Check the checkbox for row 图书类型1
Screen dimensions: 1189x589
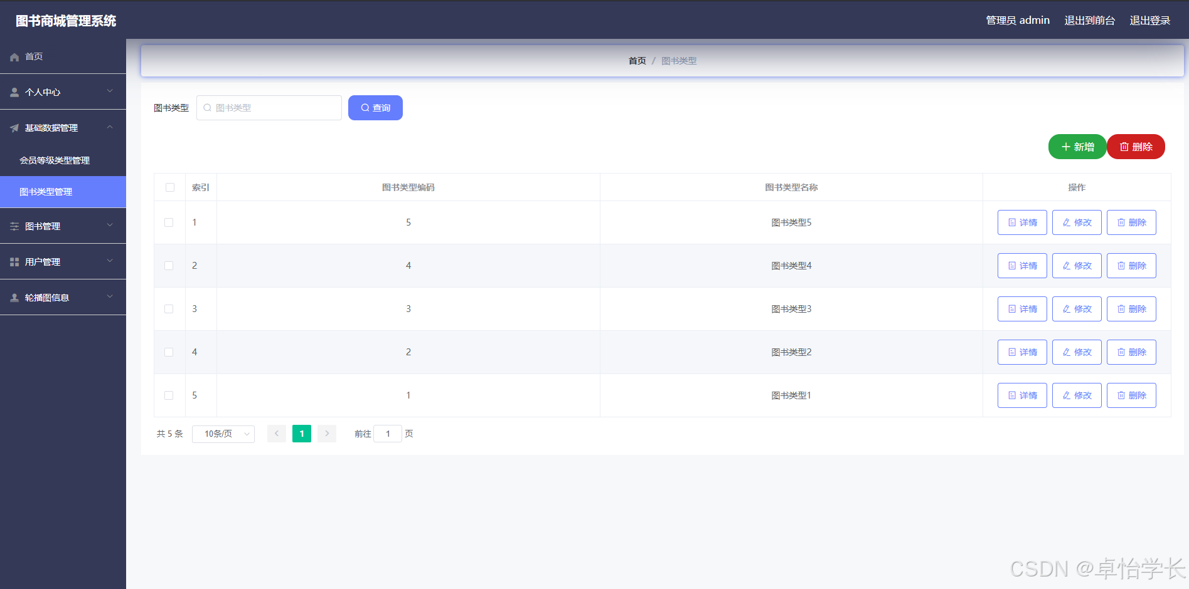[x=169, y=395]
